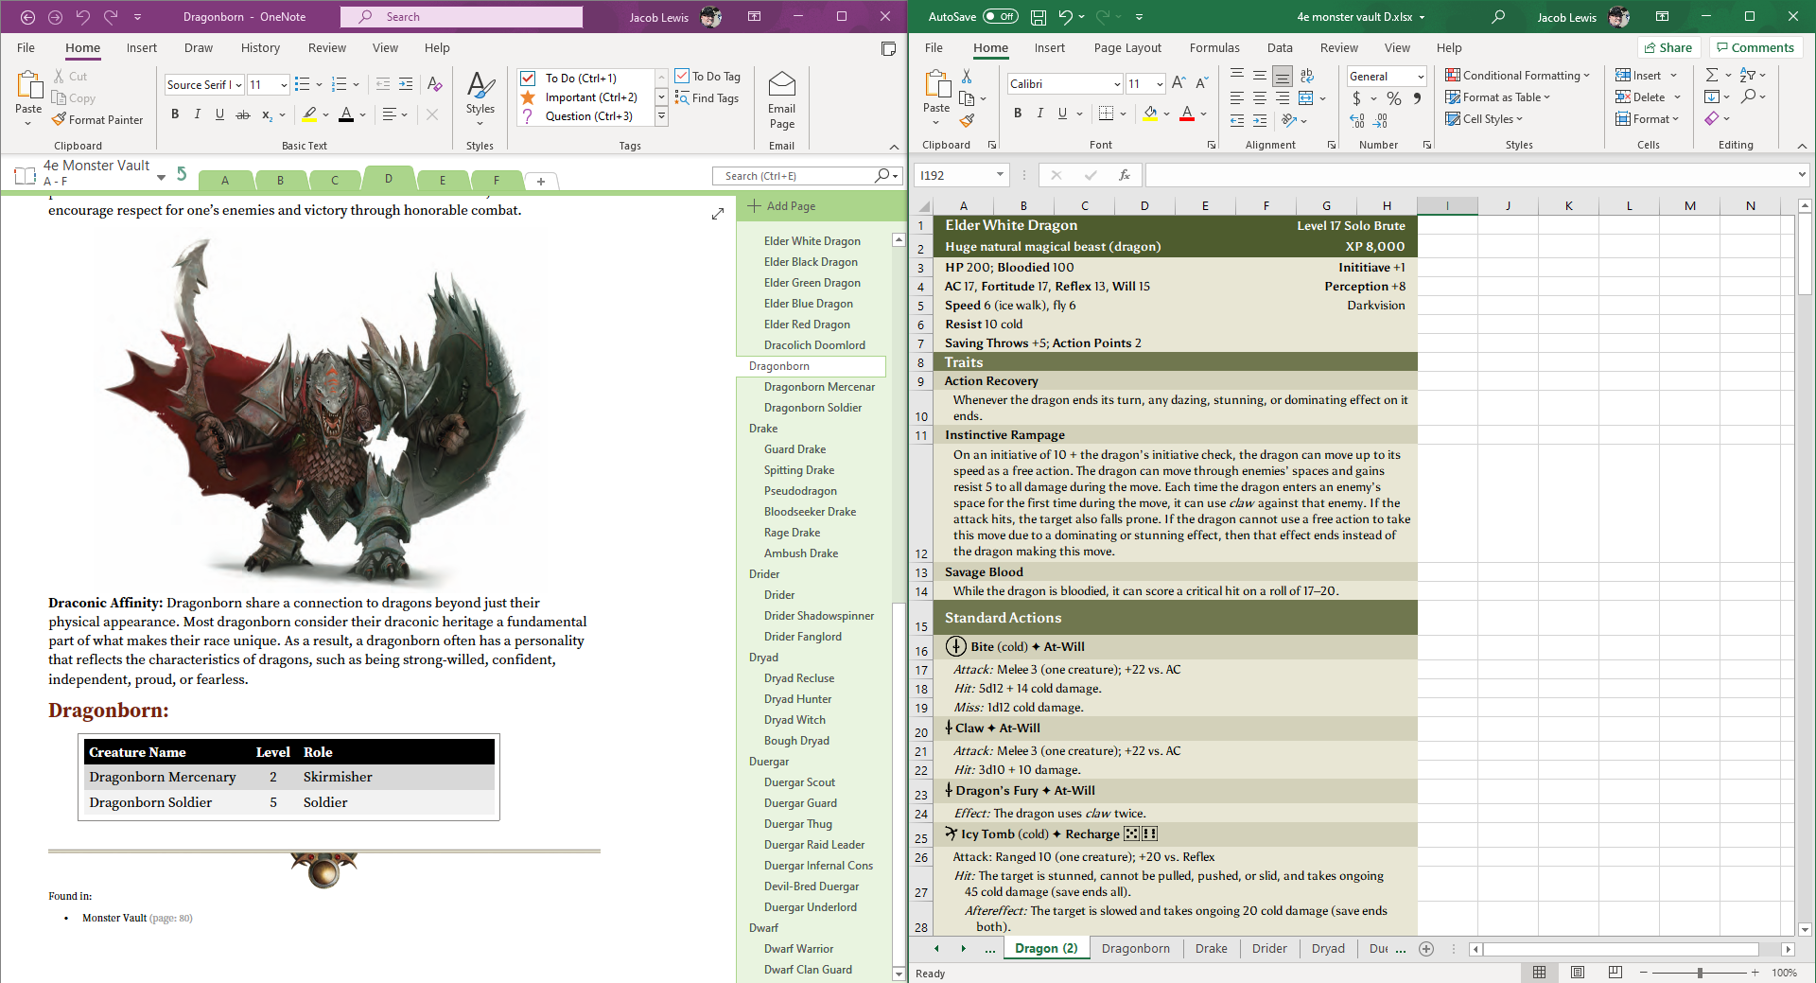The image size is (1816, 983).
Task: Apply Question tag in OneNote
Action: (588, 116)
